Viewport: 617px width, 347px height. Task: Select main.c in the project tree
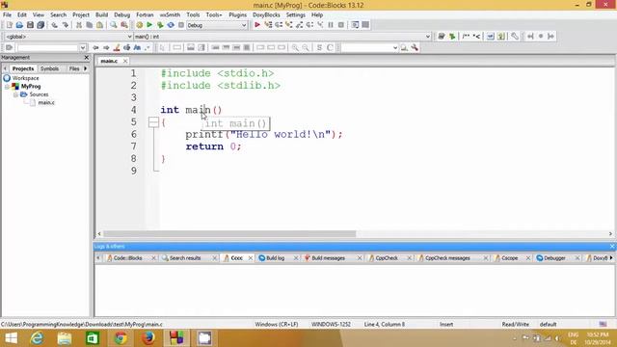[46, 103]
